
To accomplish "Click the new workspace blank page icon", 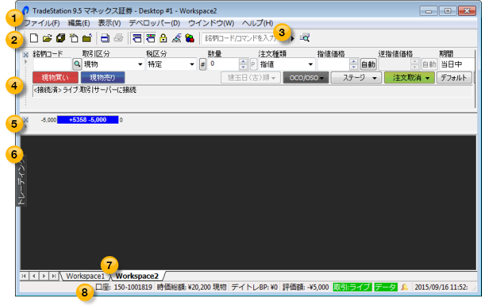I will coord(34,38).
